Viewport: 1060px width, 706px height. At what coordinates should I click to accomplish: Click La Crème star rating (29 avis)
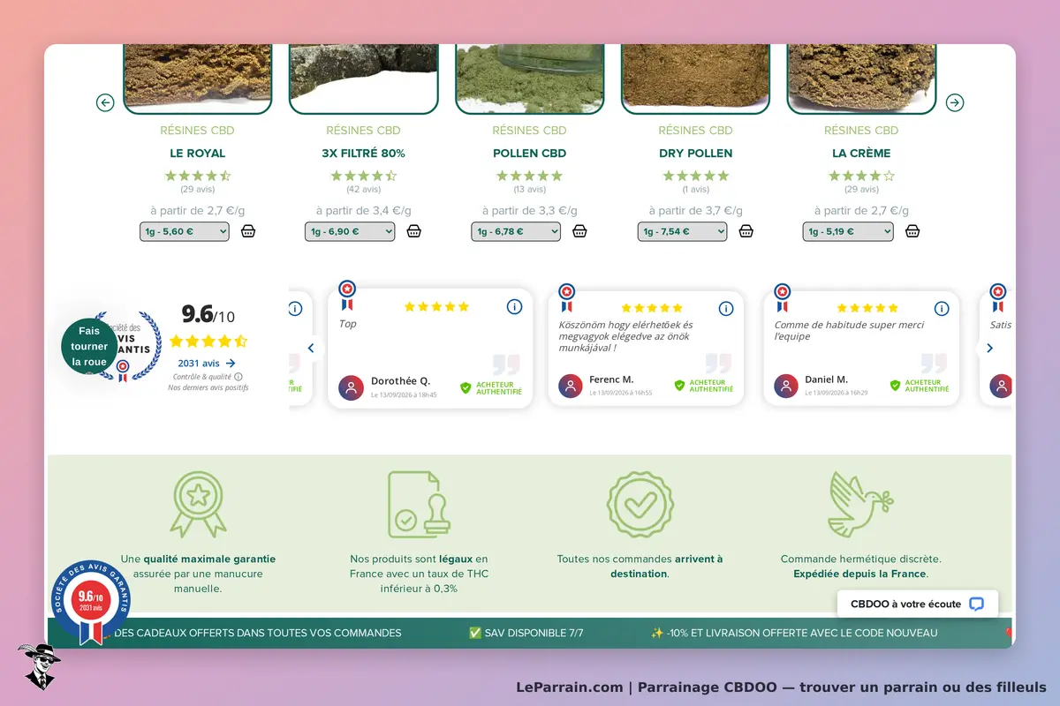tap(861, 176)
